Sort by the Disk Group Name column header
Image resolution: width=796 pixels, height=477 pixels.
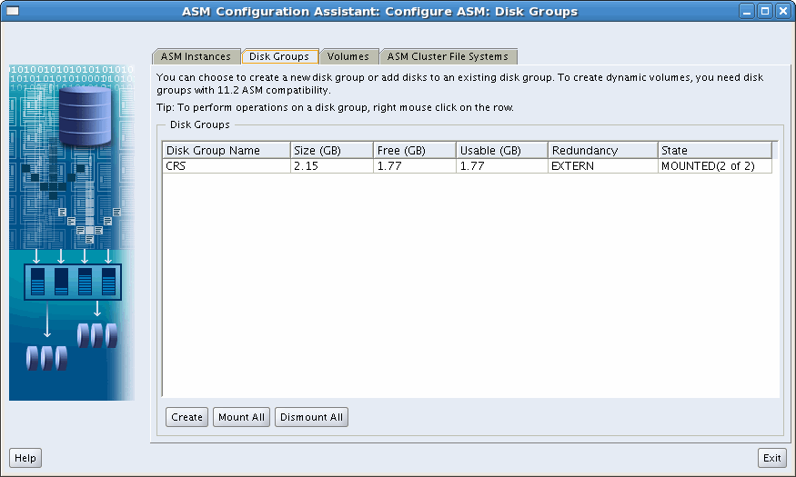pos(226,150)
